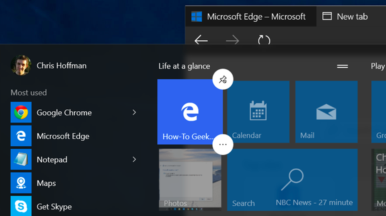The width and height of the screenshot is (386, 216).
Task: Switch to the New tab tab
Action: coord(351,17)
